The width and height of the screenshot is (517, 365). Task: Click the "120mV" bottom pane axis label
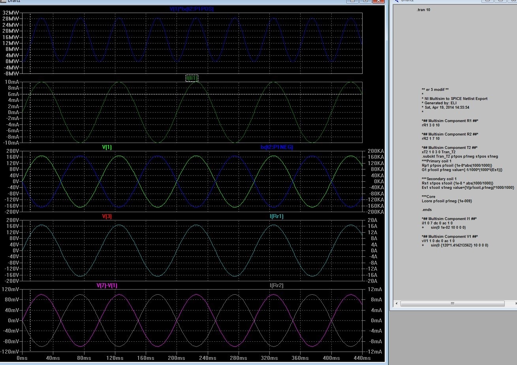click(x=10, y=289)
